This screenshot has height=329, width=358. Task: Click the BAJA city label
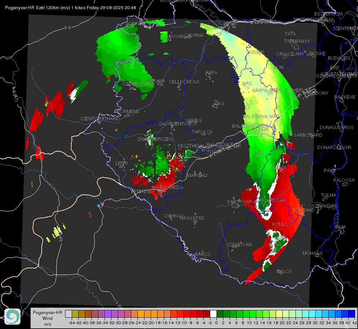coord(340,227)
